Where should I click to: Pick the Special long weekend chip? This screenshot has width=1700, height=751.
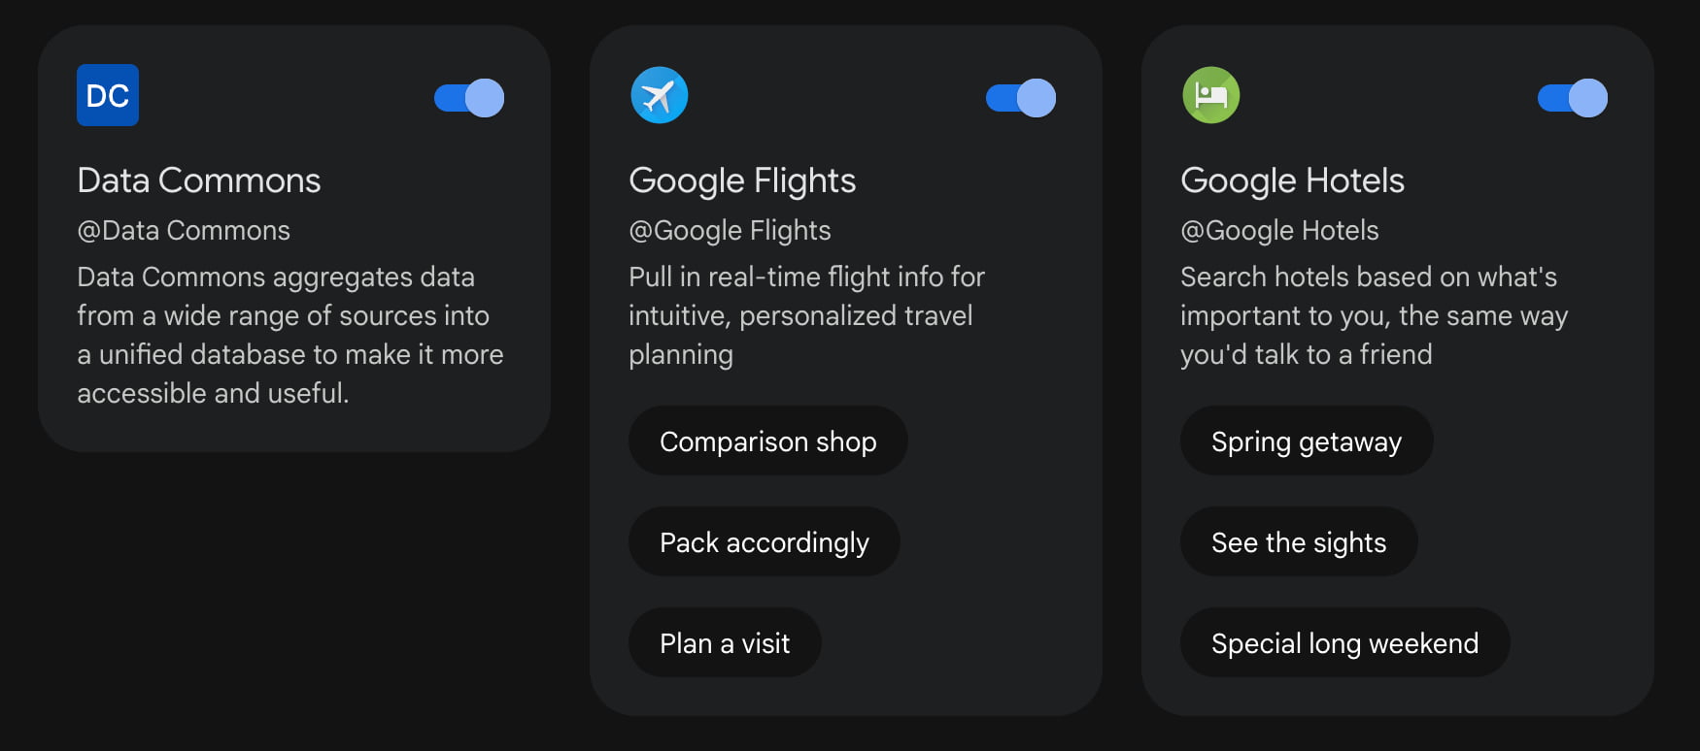[x=1344, y=643]
